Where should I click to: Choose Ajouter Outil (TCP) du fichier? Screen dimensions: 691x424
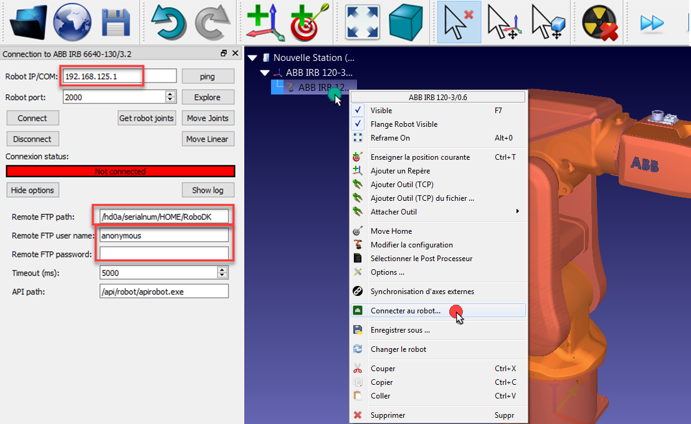click(439, 198)
